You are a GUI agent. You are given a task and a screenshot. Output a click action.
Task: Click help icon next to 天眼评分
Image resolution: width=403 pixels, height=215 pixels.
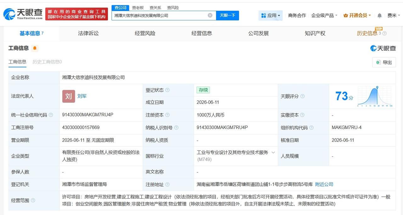[x=303, y=96]
